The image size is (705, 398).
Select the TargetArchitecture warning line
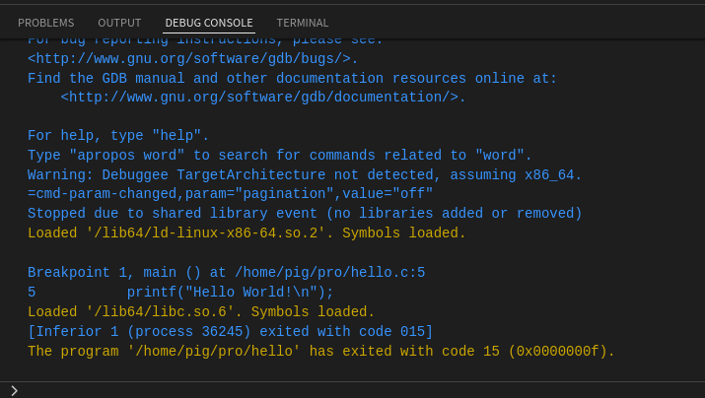(305, 174)
